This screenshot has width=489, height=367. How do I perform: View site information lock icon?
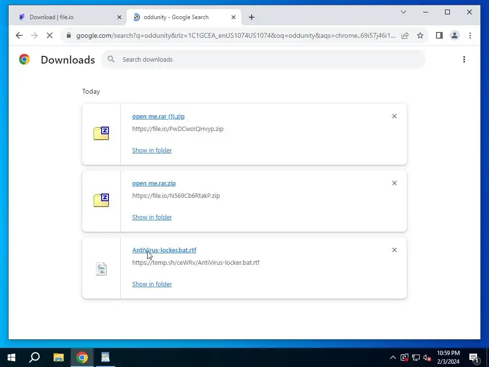[x=69, y=35]
